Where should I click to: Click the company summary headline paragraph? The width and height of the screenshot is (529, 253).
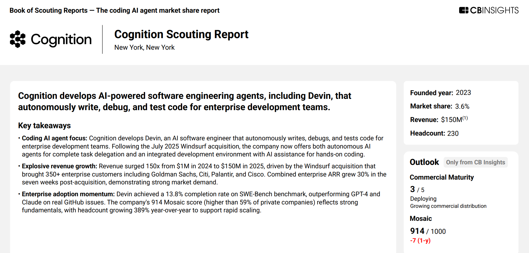184,101
